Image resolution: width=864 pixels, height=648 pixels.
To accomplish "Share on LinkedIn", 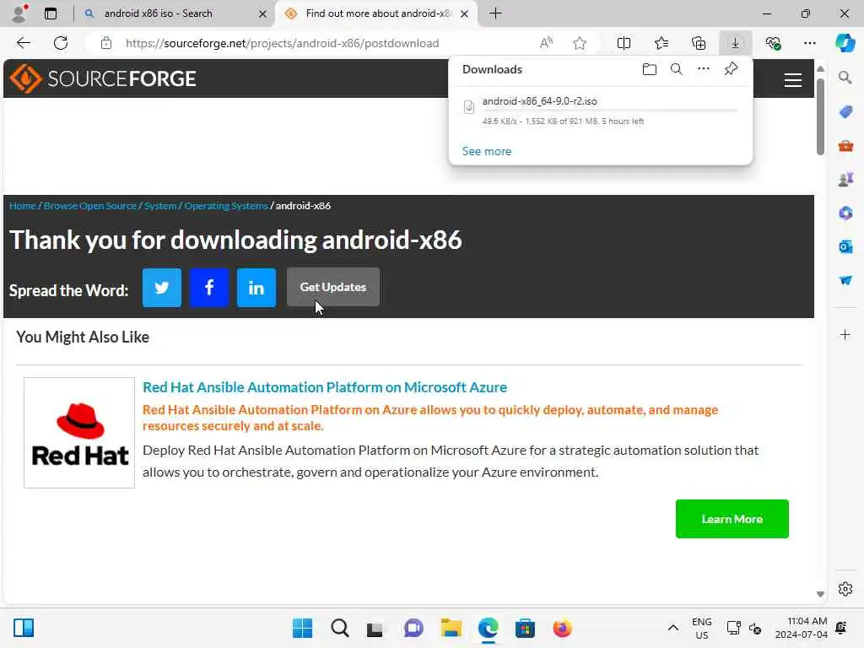I will [256, 287].
